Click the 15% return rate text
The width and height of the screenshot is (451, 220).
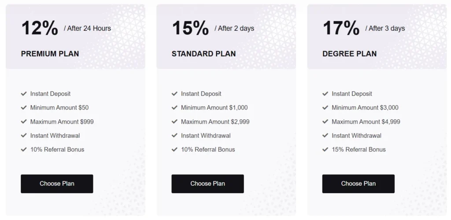(x=190, y=28)
